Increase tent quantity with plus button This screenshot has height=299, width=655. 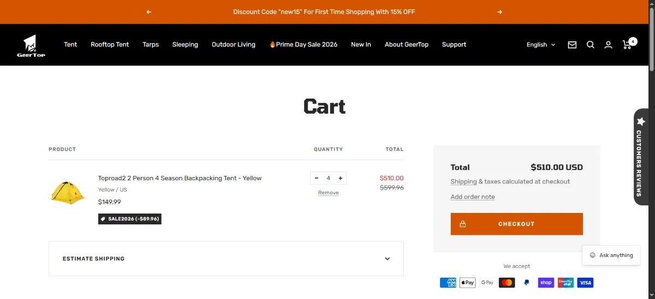(340, 178)
